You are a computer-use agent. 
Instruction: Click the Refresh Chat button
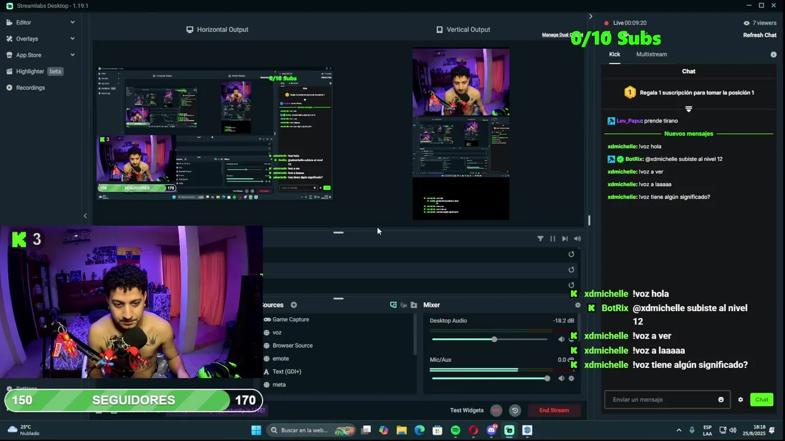coord(760,35)
